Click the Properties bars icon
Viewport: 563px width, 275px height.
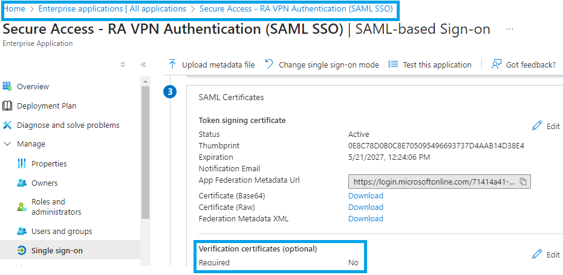point(22,163)
